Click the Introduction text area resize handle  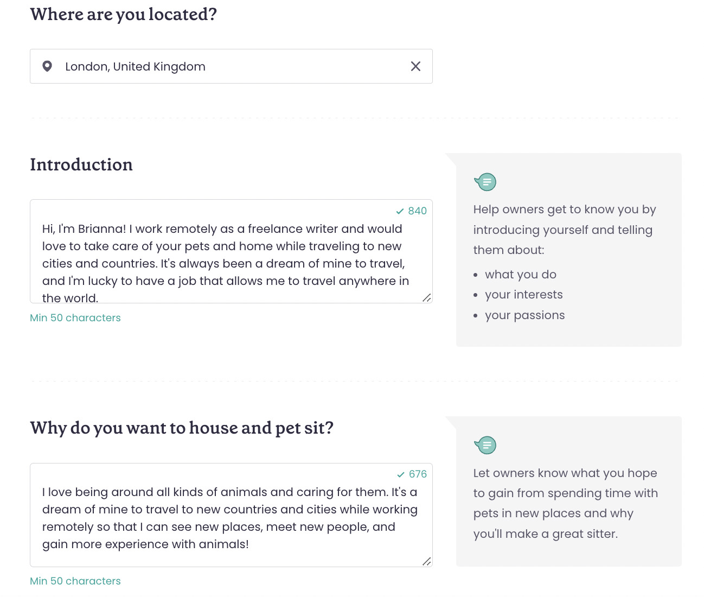pos(427,297)
